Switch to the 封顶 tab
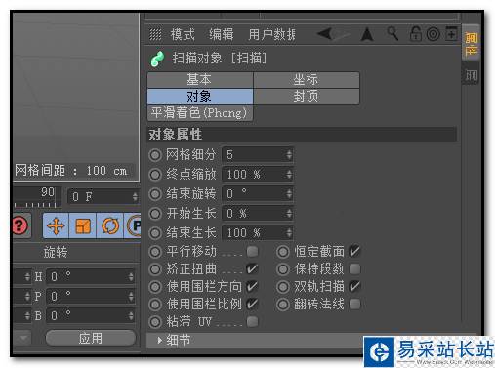Viewport: 495px width, 368px height. (x=307, y=97)
